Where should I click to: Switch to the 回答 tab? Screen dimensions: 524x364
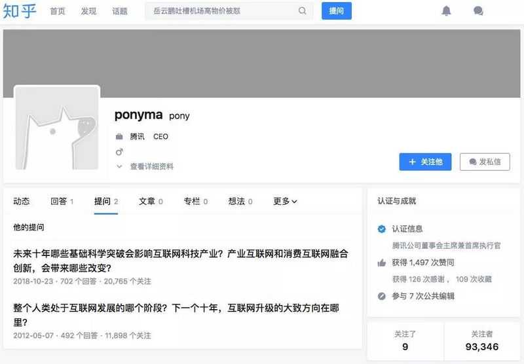62,202
